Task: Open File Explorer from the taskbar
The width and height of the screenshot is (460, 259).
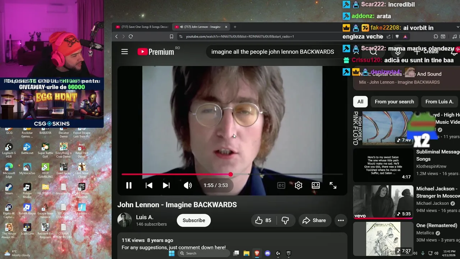Action: (247, 253)
